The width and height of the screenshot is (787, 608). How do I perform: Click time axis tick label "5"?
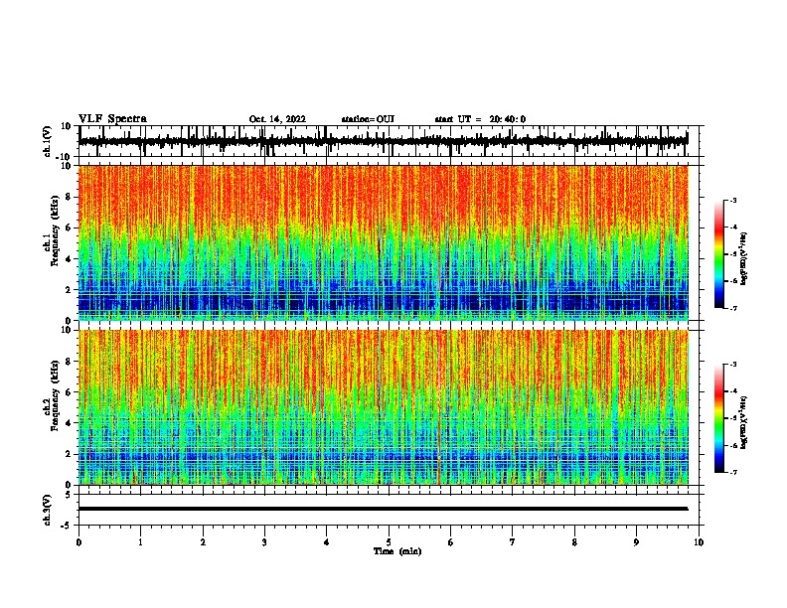click(389, 542)
